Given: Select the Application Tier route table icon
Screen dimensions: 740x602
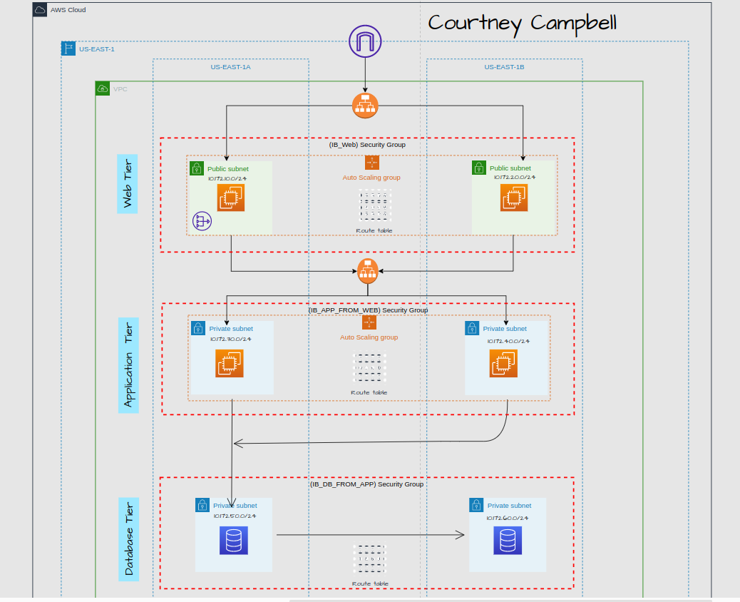Looking at the screenshot, I should pos(369,367).
